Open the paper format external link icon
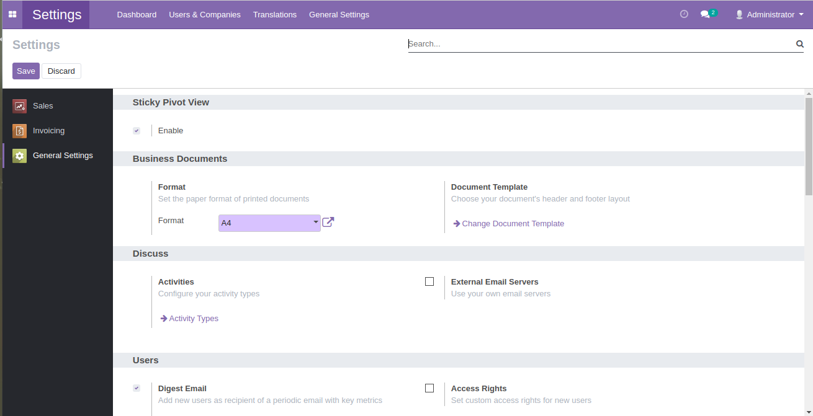813x416 pixels. pyautogui.click(x=328, y=222)
